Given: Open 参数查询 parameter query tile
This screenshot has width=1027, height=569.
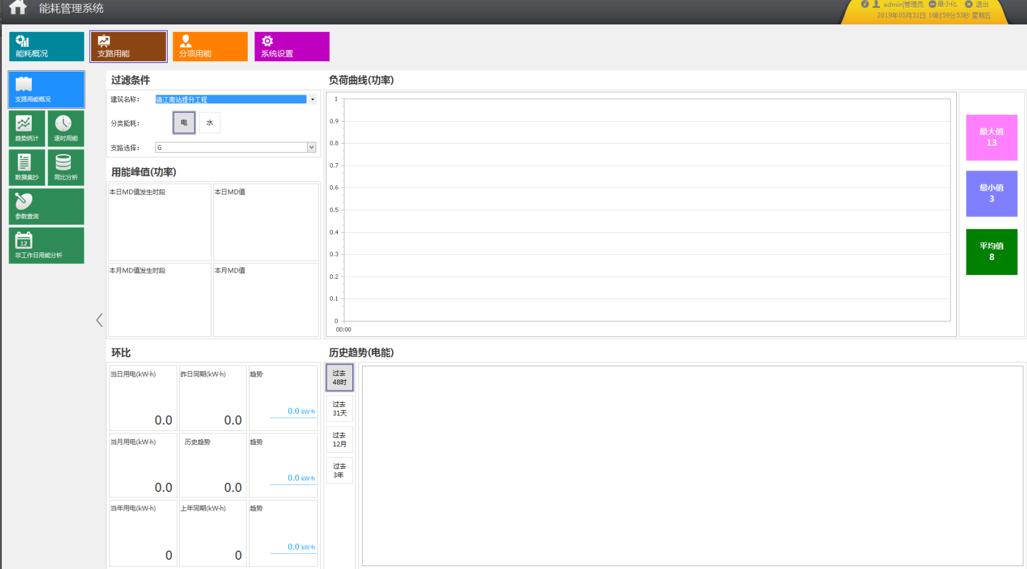Looking at the screenshot, I should [x=46, y=207].
